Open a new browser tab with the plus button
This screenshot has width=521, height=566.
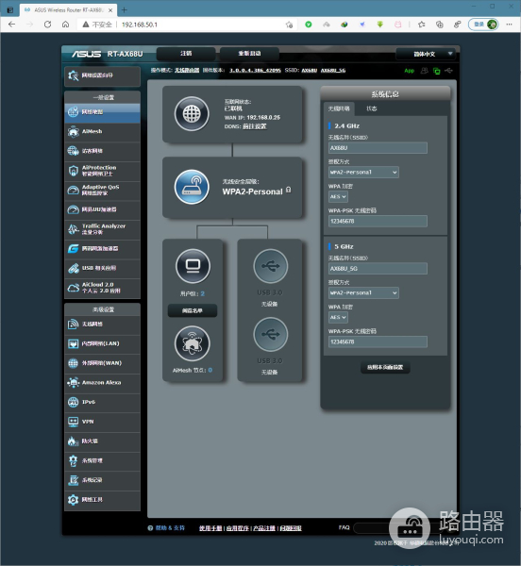tap(125, 10)
